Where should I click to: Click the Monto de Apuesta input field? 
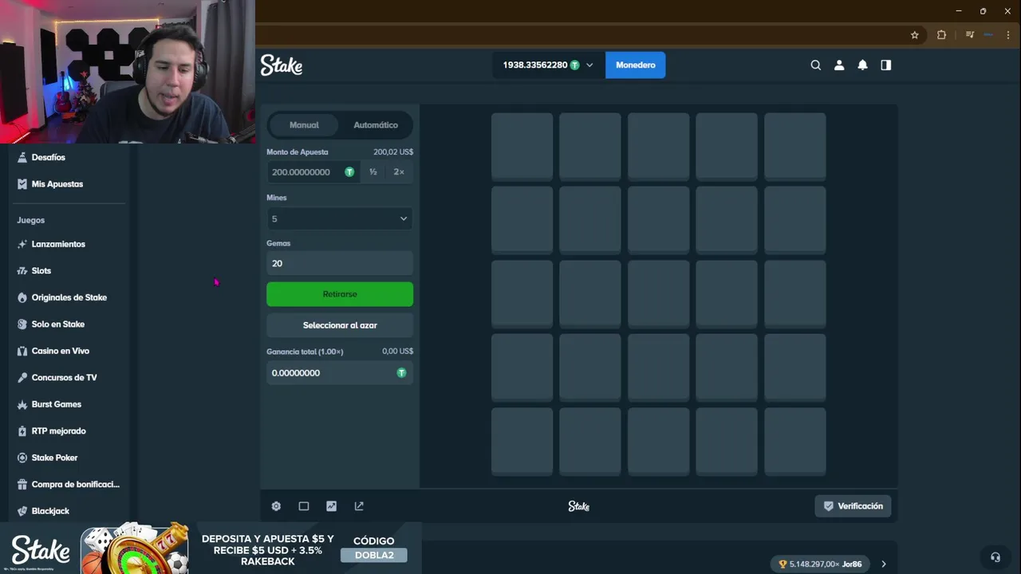(313, 172)
